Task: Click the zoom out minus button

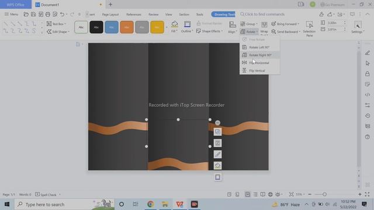Action: pyautogui.click(x=310, y=194)
